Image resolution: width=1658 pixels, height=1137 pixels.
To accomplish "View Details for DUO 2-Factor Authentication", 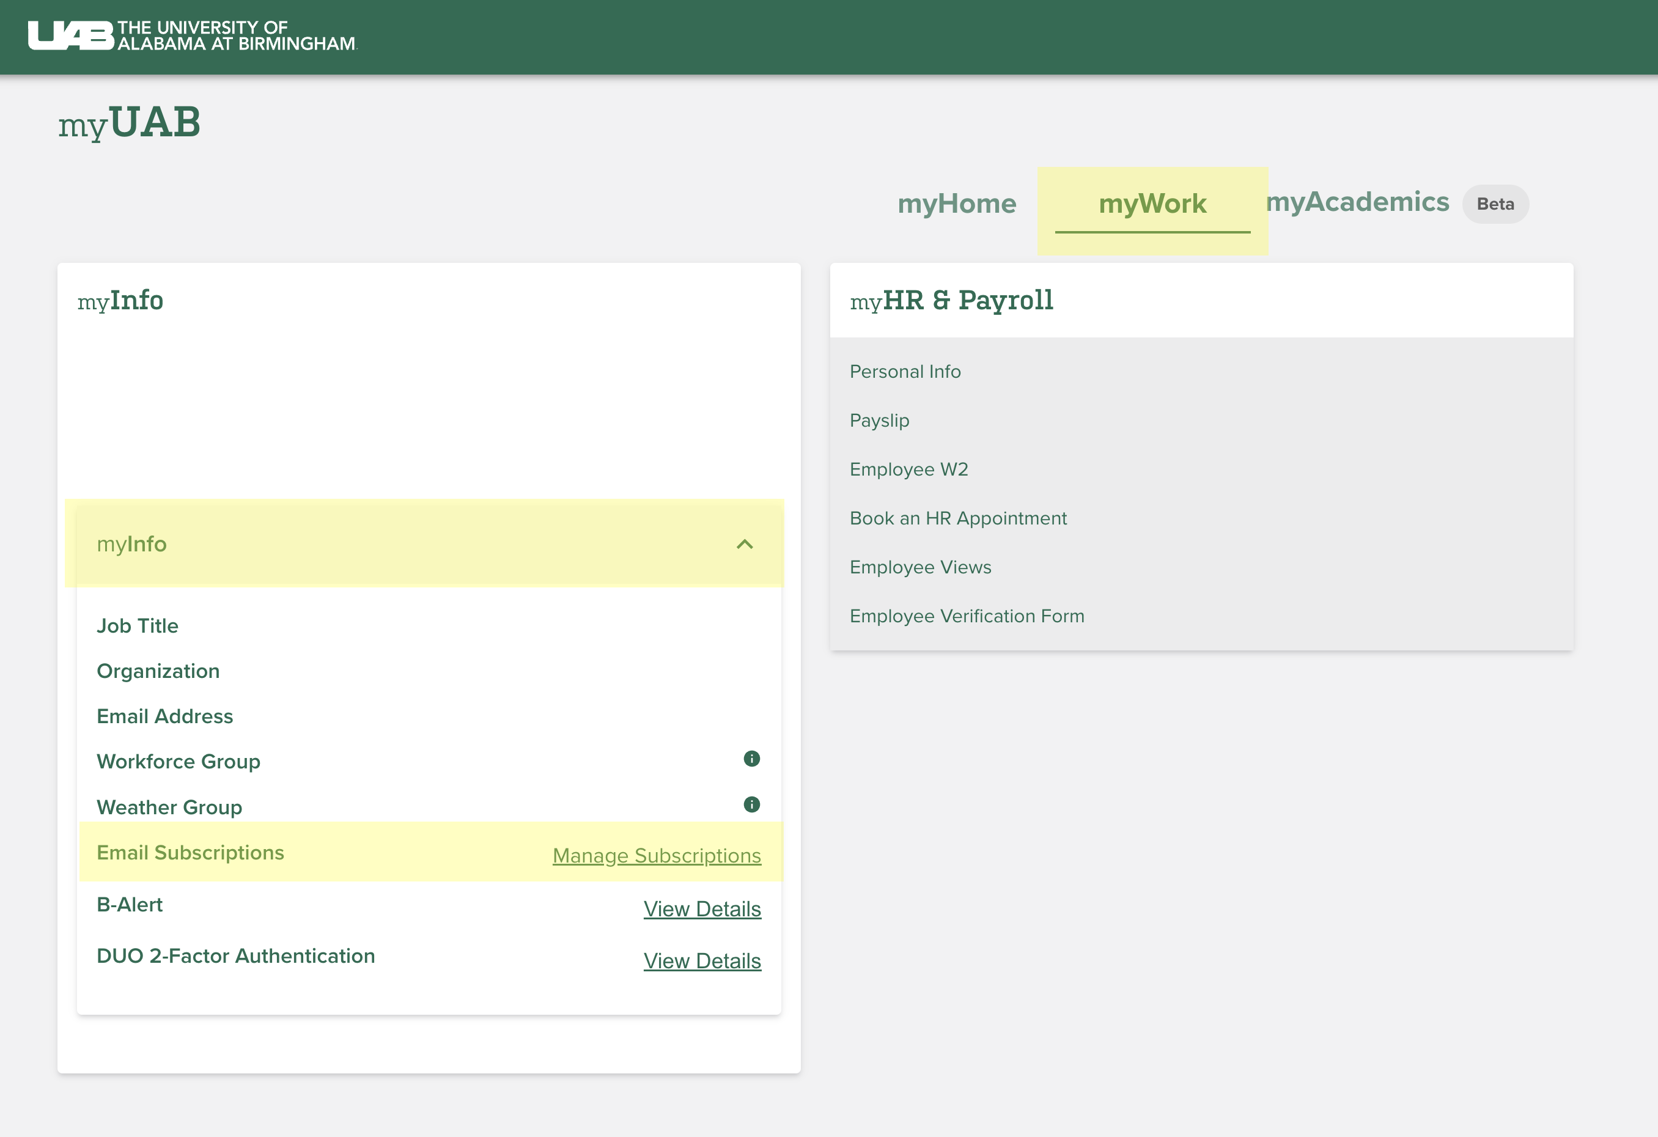I will pos(701,961).
